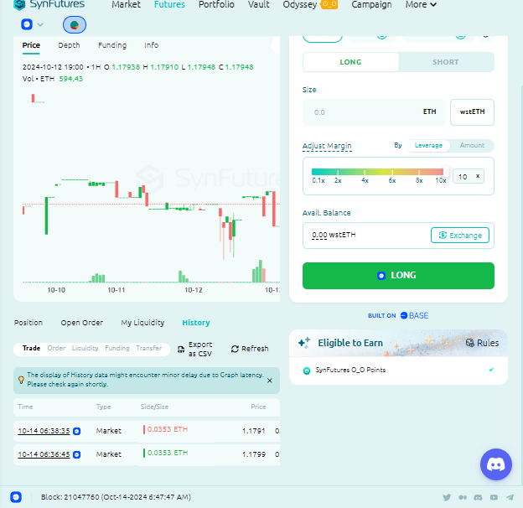Click the sparkle icon beside Eligible to Earn
523x508 pixels.
click(304, 342)
